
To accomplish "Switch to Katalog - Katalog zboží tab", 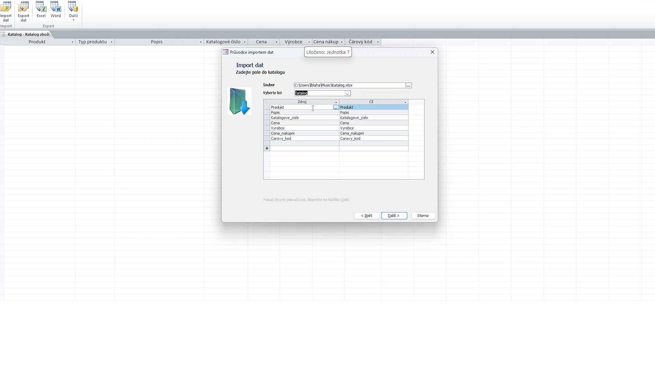I will tap(28, 34).
